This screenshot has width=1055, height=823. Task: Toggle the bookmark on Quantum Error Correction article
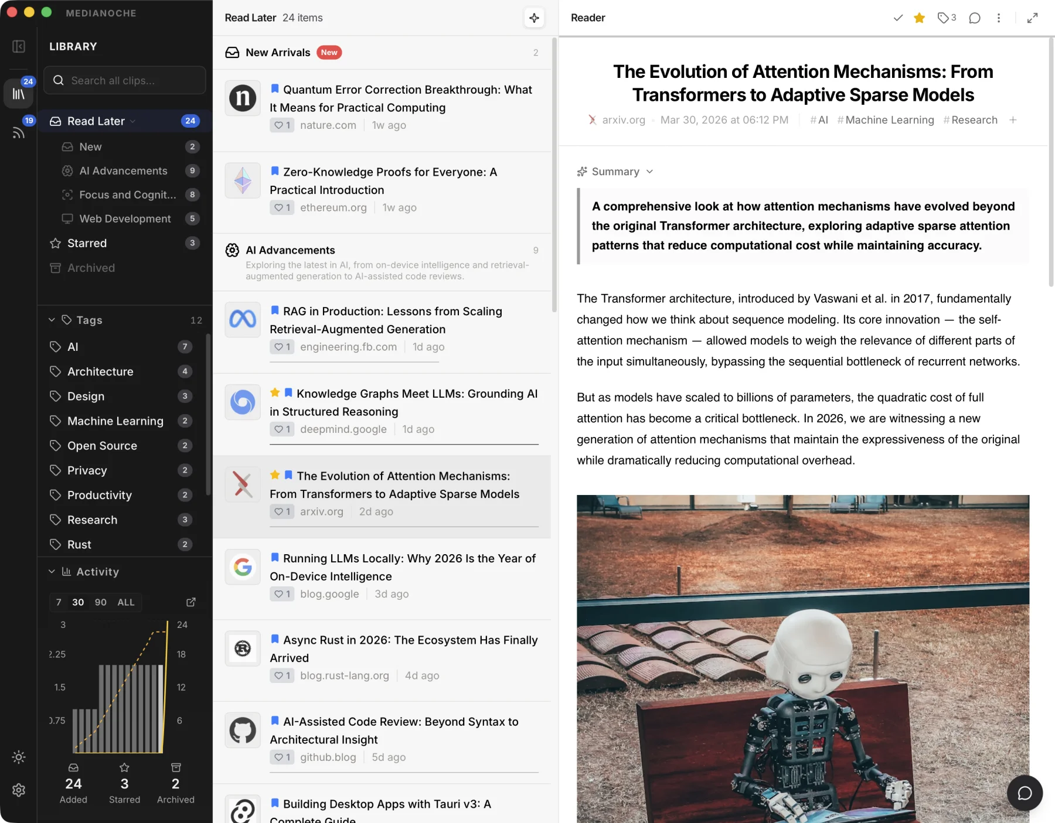(275, 88)
